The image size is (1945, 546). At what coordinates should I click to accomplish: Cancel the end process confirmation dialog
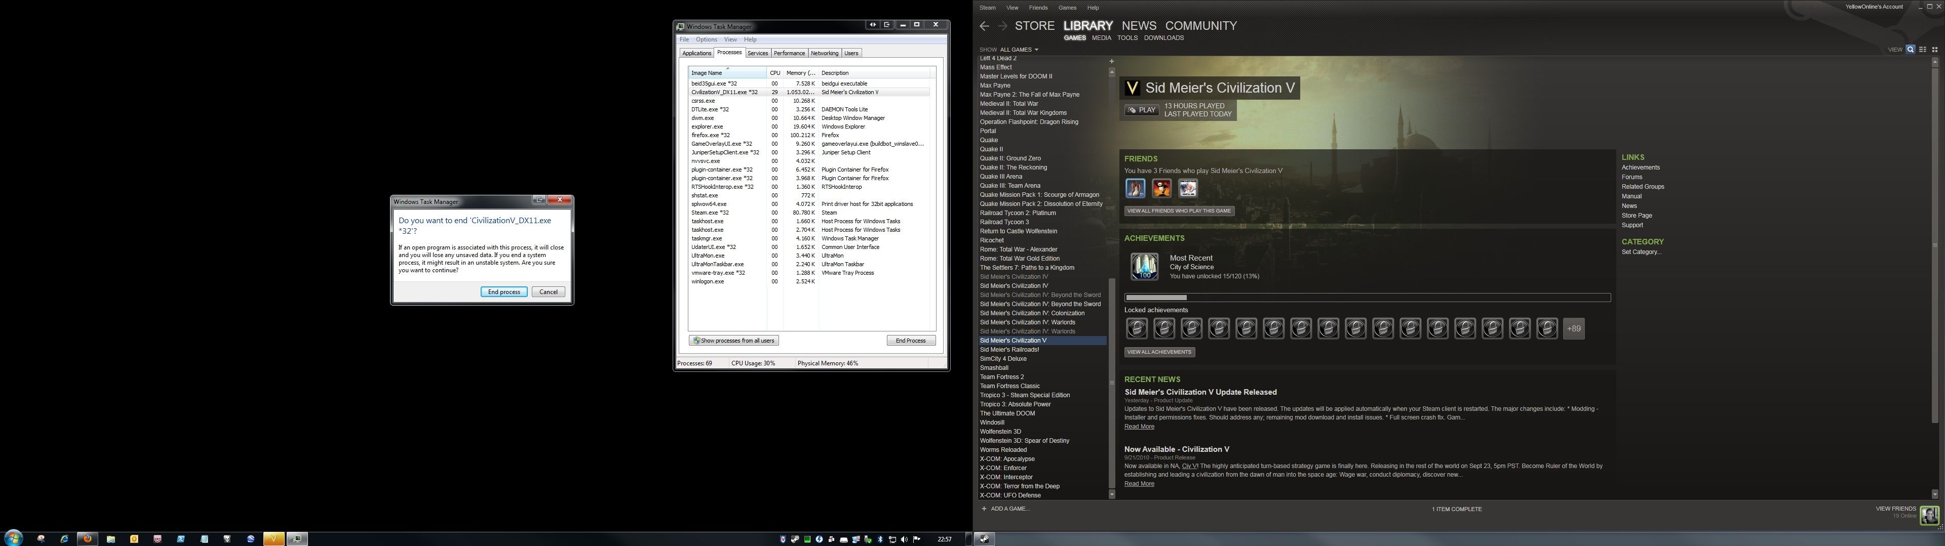pyautogui.click(x=548, y=292)
